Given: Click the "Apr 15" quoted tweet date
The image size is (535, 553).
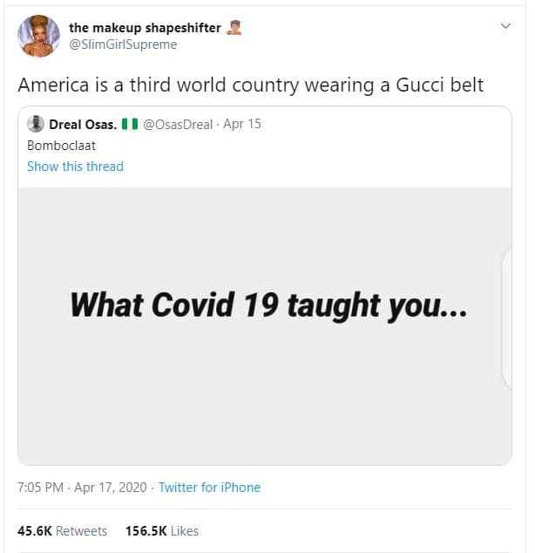Looking at the screenshot, I should tap(242, 124).
